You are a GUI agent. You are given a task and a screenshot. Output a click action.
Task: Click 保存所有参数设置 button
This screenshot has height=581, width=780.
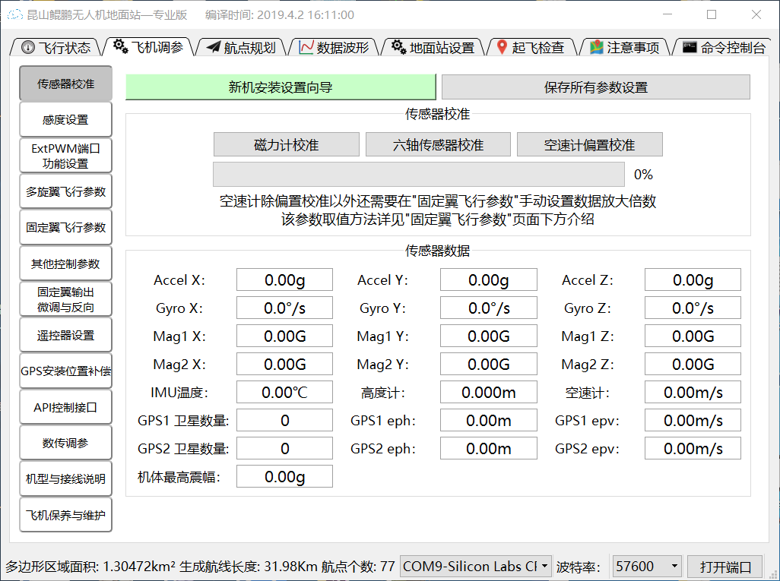595,87
